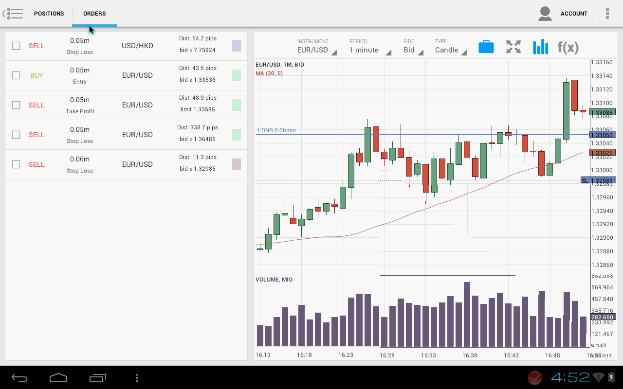623x389 pixels.
Task: Click the SL 1.32985 stop loss marker
Action: [598, 180]
